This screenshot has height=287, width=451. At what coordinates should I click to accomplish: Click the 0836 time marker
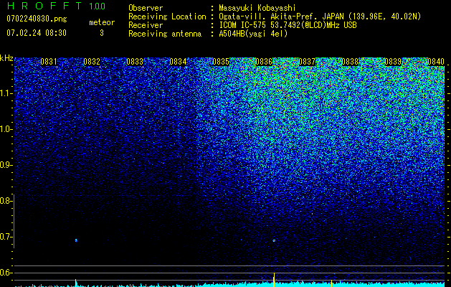click(x=264, y=62)
